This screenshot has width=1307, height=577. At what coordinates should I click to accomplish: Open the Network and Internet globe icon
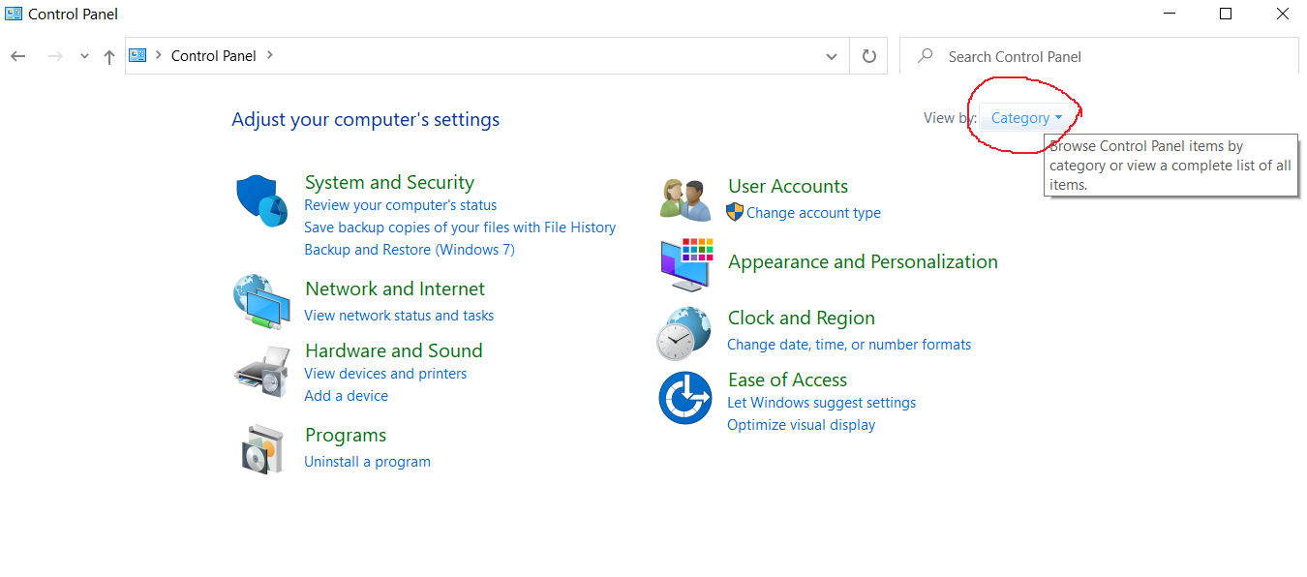point(262,302)
